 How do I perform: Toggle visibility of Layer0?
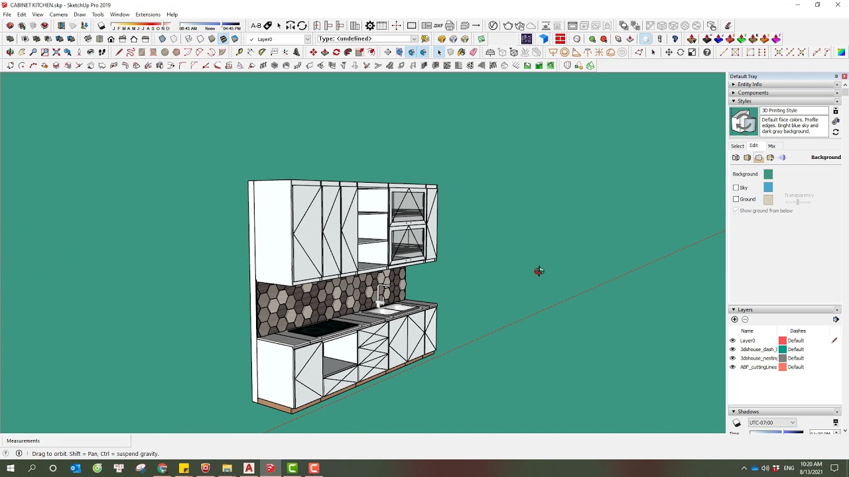tap(733, 341)
